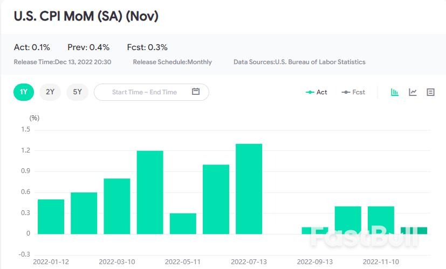Click the 'Act: 0.1%' value
Viewport: 446px width, 269px height.
32,47
